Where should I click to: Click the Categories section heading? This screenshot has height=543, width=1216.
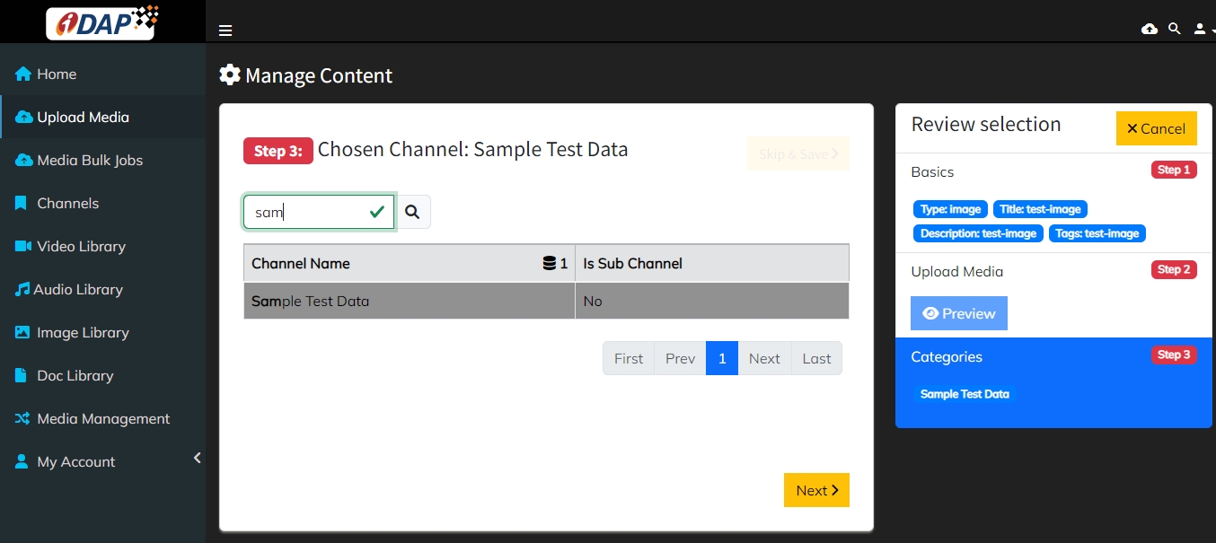[x=947, y=356]
